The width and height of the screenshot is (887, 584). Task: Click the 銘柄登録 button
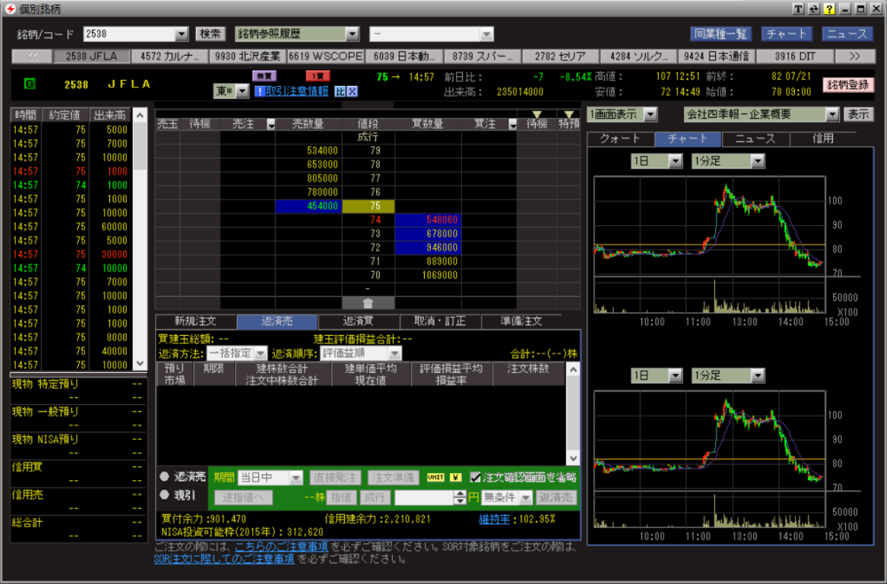pos(849,84)
